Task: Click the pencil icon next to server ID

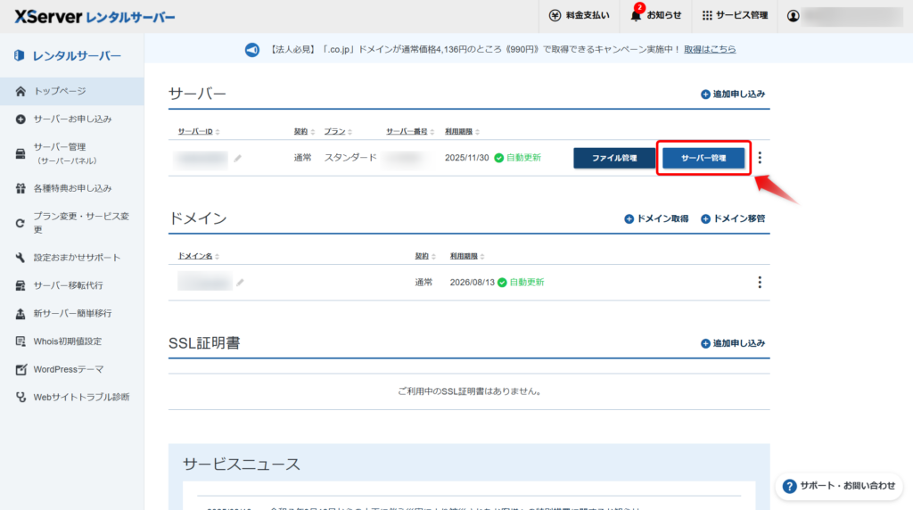Action: click(x=238, y=158)
